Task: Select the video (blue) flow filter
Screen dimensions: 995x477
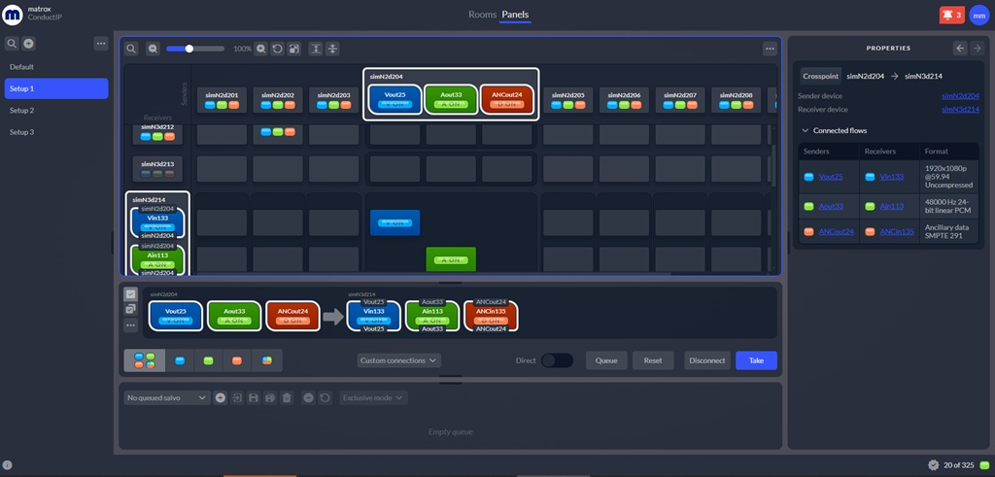Action: [180, 360]
